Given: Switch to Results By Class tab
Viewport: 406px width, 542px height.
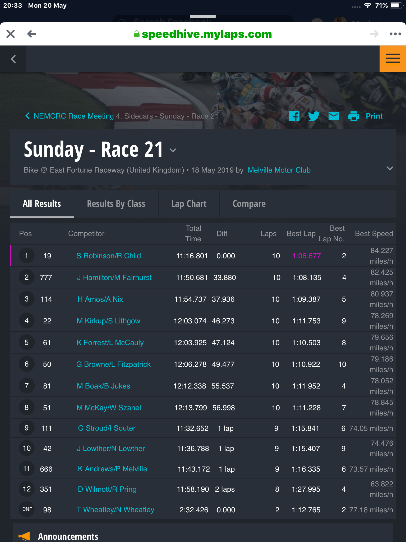Looking at the screenshot, I should (x=116, y=204).
